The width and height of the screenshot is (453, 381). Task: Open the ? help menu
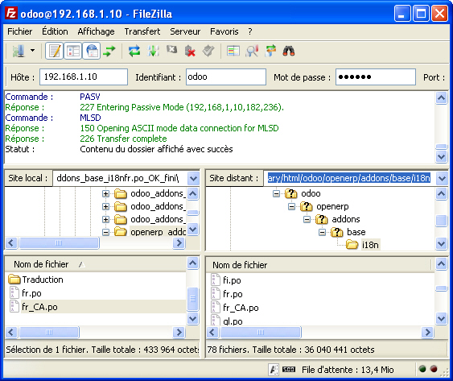250,31
